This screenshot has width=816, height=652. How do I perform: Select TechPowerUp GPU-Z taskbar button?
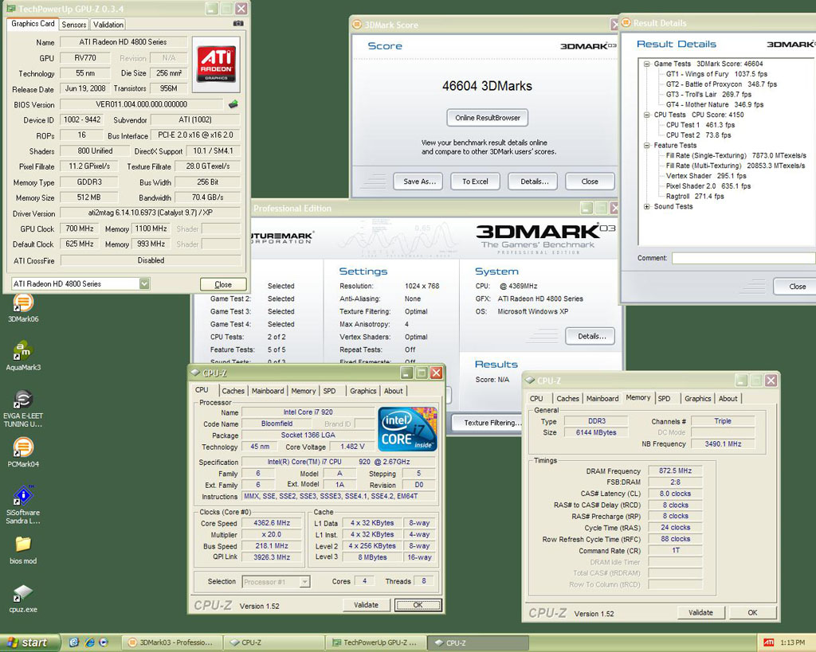pos(375,642)
